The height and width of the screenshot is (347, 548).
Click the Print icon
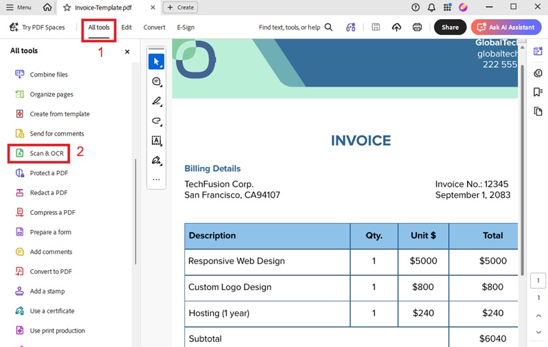tap(417, 27)
